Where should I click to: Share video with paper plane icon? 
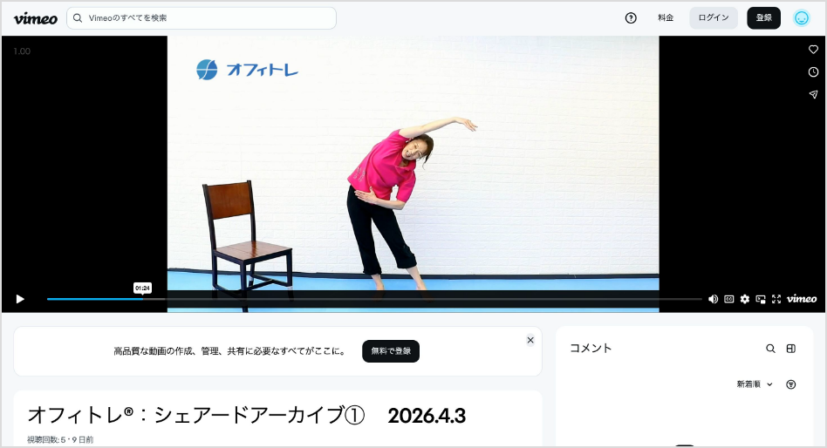(813, 94)
